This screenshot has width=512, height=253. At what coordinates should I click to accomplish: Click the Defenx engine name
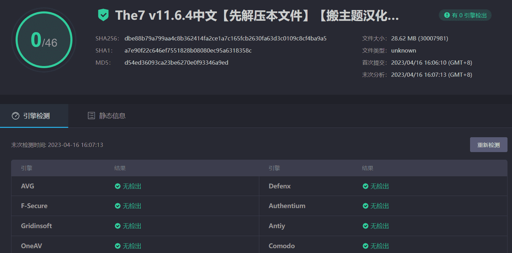[x=280, y=186]
